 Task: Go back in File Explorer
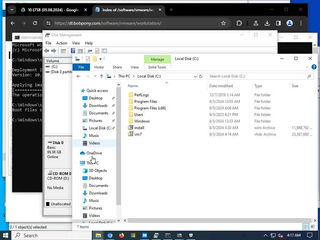pos(78,76)
